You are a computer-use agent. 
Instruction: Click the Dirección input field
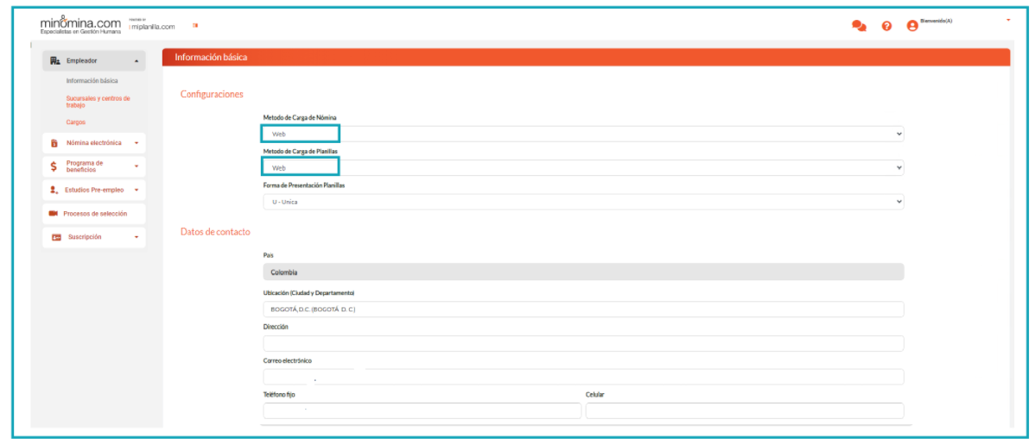(583, 343)
